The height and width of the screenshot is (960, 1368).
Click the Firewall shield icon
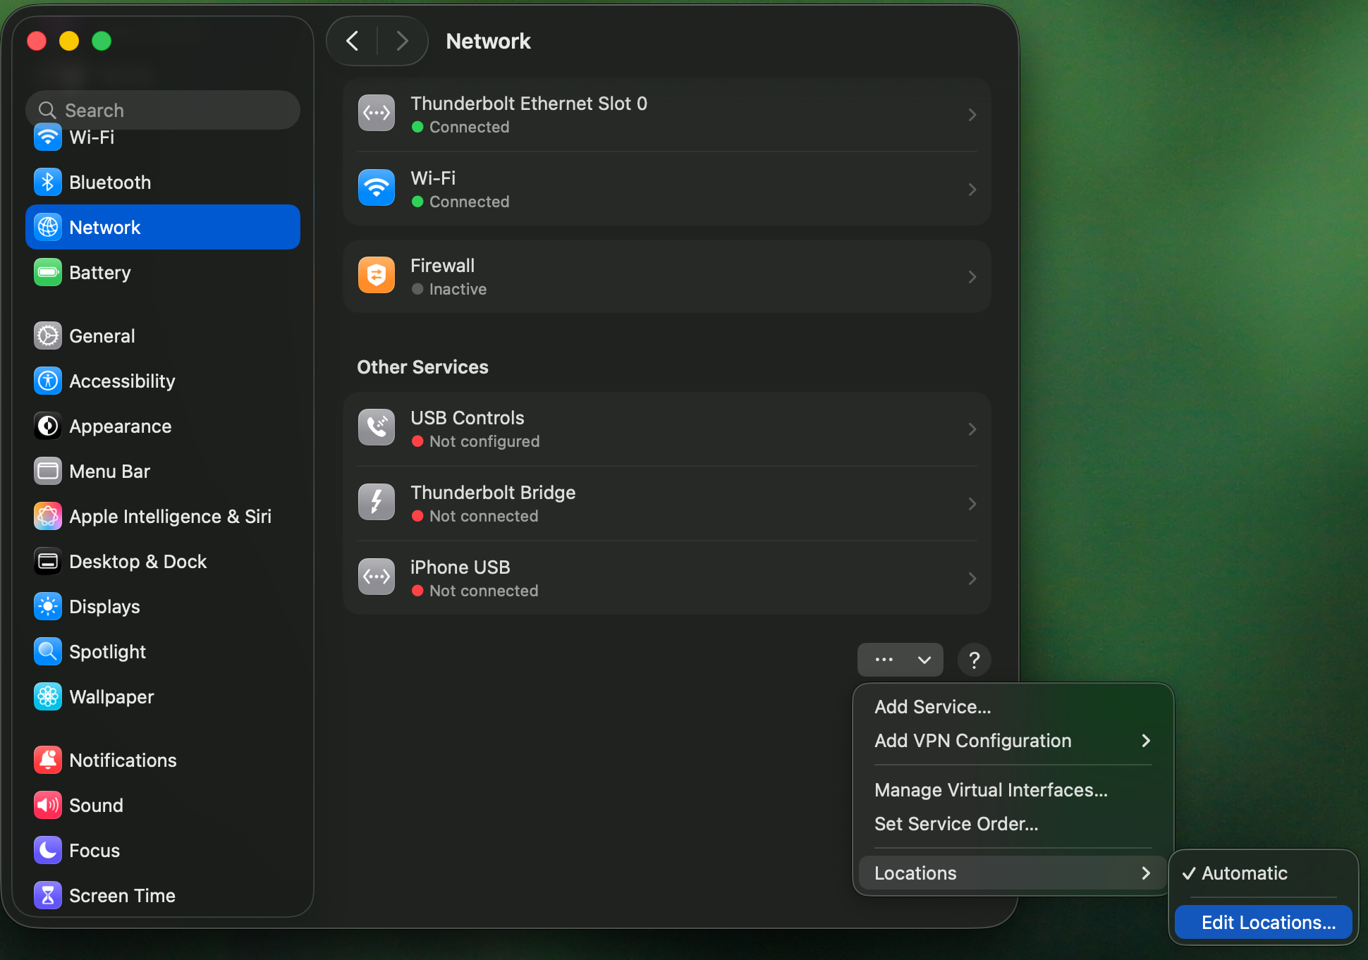(376, 276)
